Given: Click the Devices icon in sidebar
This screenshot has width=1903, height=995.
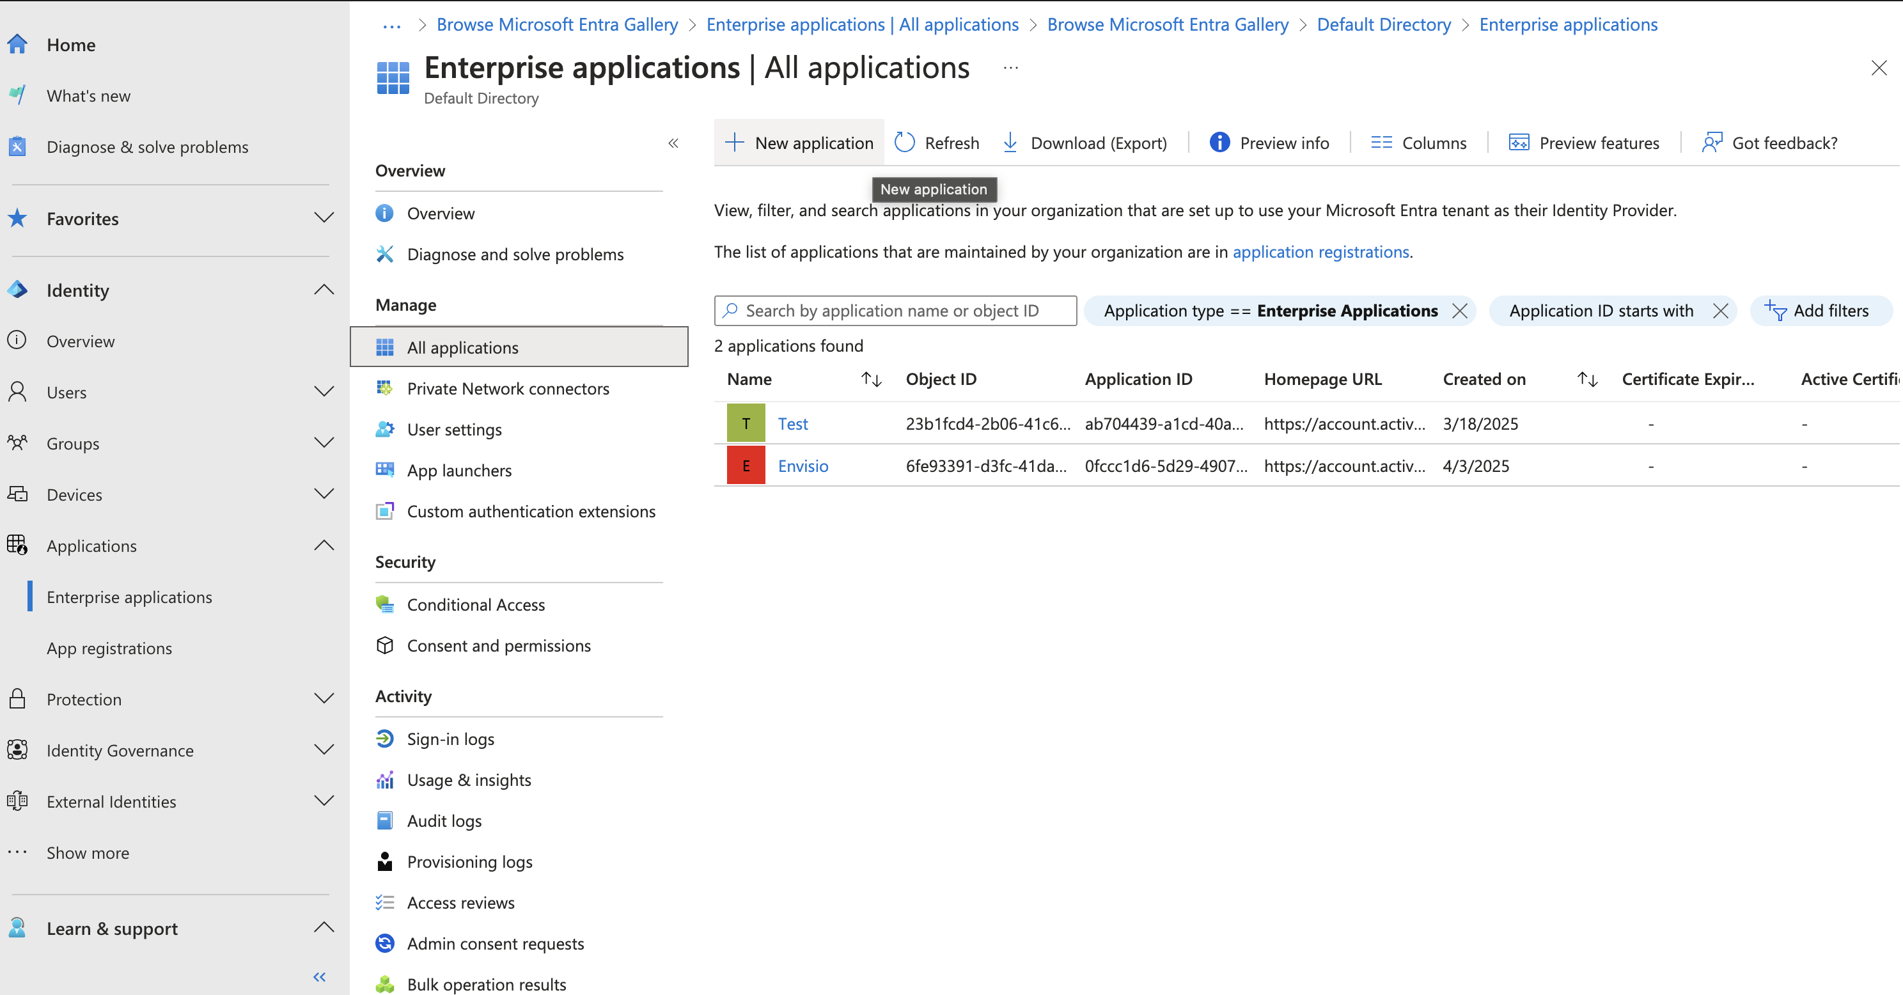Looking at the screenshot, I should click(x=18, y=494).
